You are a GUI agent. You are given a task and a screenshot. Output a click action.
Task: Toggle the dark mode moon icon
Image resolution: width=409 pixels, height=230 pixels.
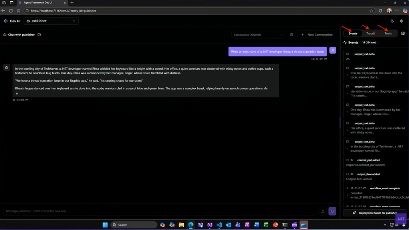(392, 21)
